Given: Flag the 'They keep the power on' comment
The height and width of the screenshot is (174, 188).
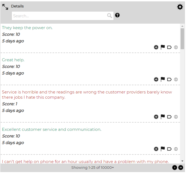Looking at the screenshot, I should click(163, 47).
